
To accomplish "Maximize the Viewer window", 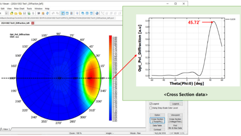I will (175, 3).
